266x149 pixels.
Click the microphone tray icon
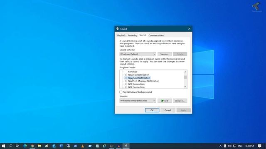click(225, 146)
